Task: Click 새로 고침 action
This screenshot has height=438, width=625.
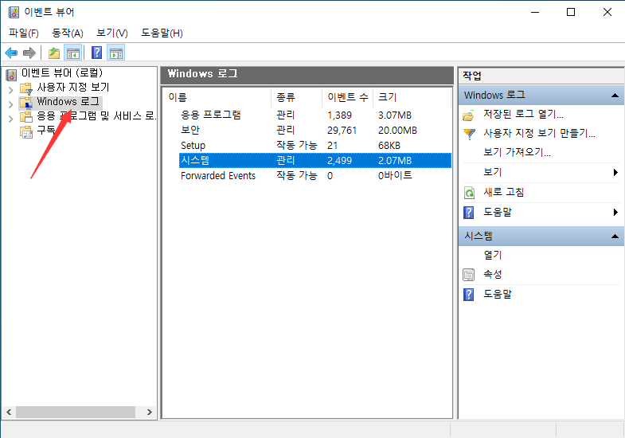Action: [504, 192]
